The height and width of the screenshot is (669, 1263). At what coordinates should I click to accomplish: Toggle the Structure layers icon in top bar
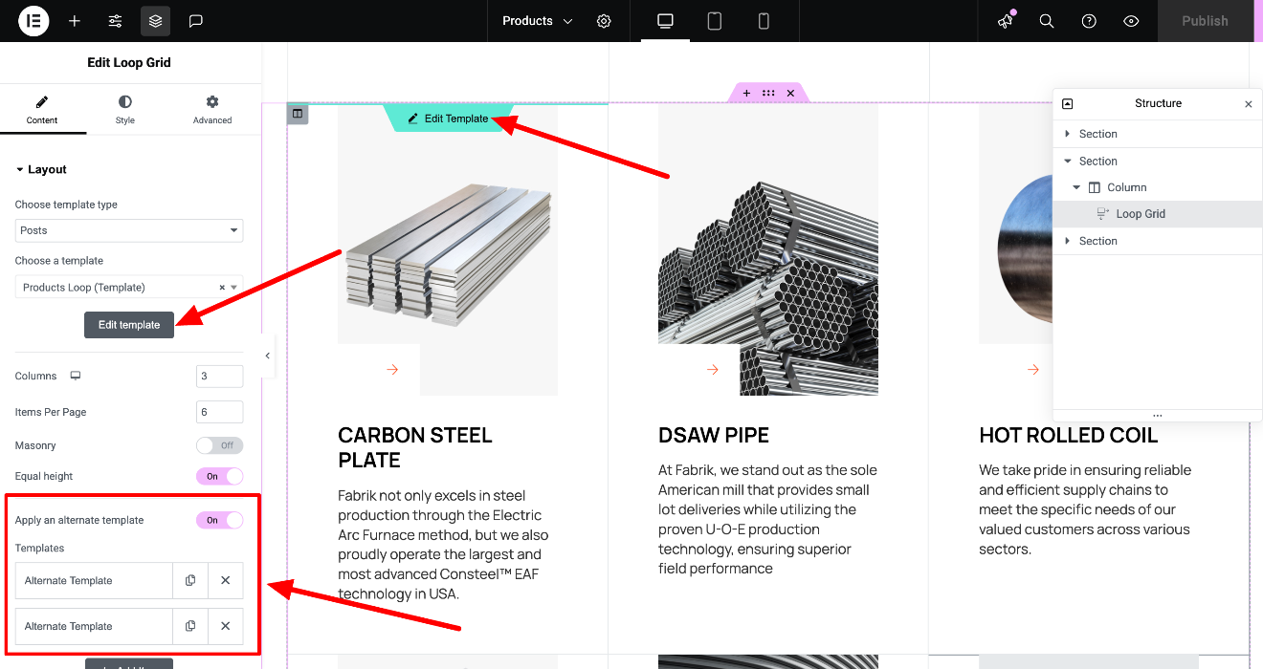pos(156,21)
